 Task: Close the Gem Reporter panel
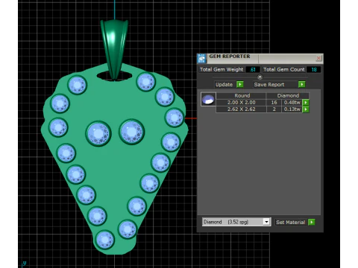318,58
